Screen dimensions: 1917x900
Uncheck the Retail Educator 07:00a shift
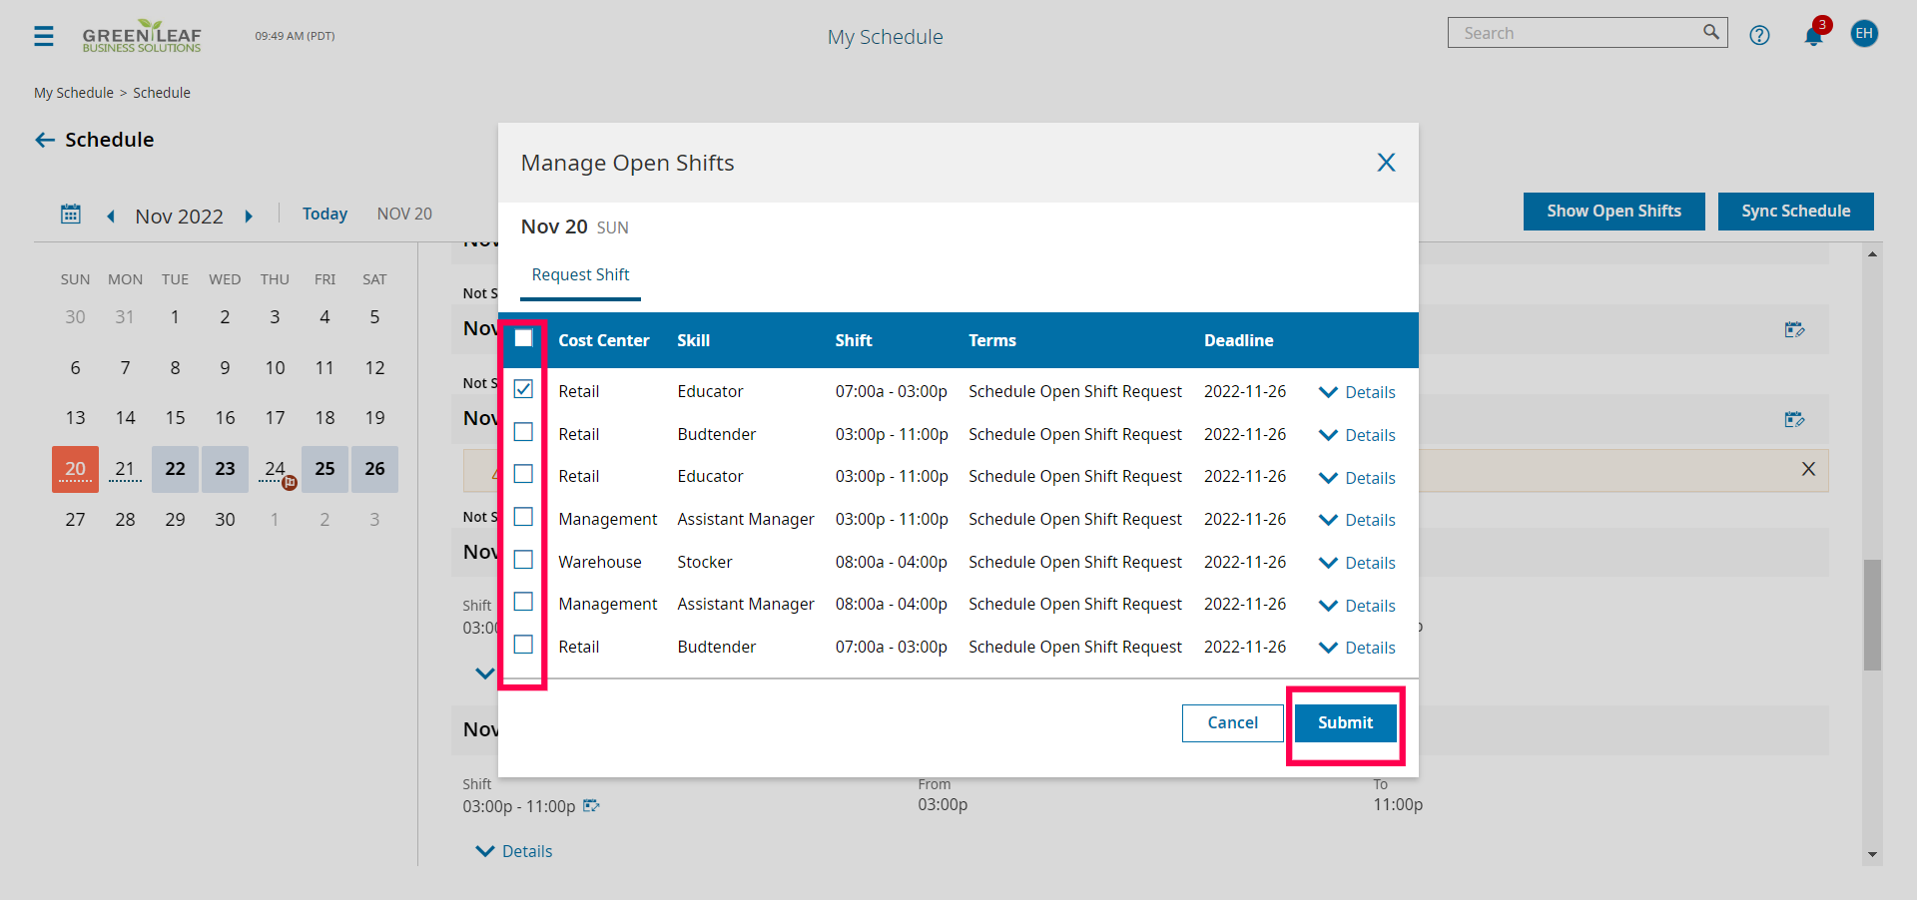523,389
